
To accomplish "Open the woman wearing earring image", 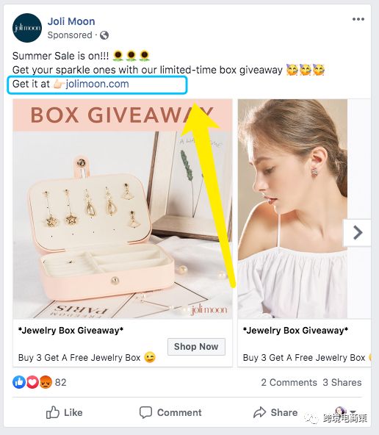I will click(x=292, y=209).
